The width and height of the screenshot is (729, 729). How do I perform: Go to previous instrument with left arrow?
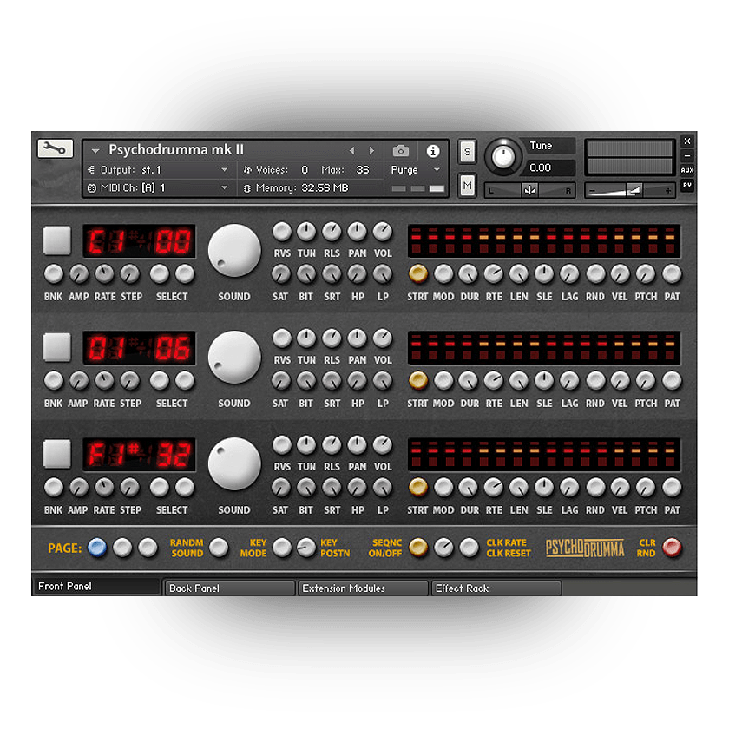(x=352, y=151)
